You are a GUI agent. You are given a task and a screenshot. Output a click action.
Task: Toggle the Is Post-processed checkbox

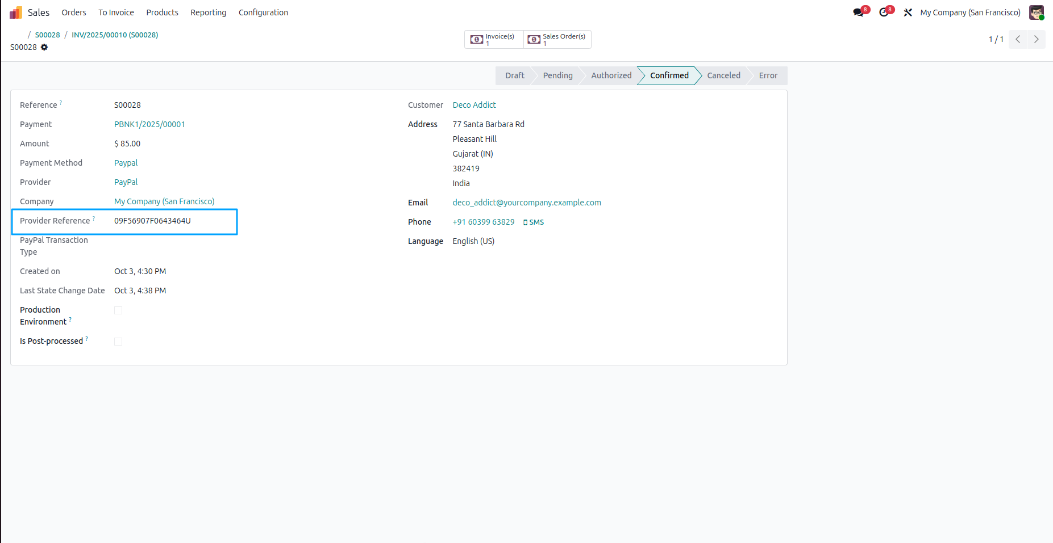(x=118, y=342)
